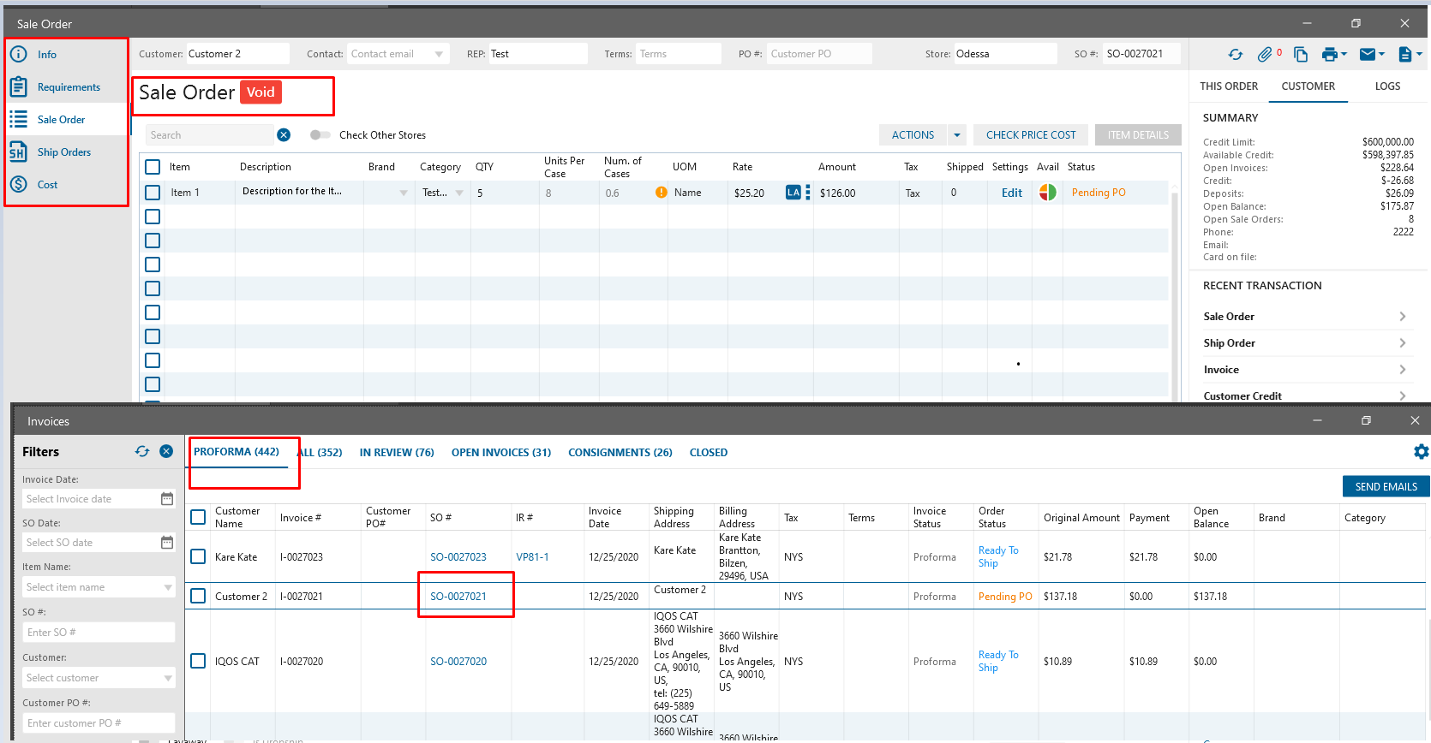
Task: Switch to the CUSTOMER tab
Action: coord(1308,86)
